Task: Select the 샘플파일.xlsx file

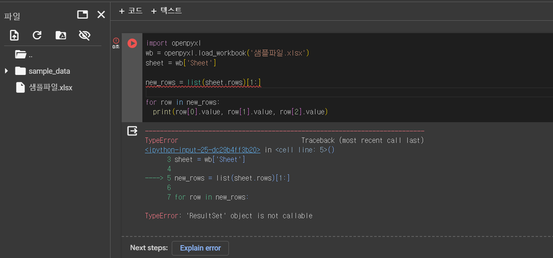Action: pyautogui.click(x=44, y=88)
